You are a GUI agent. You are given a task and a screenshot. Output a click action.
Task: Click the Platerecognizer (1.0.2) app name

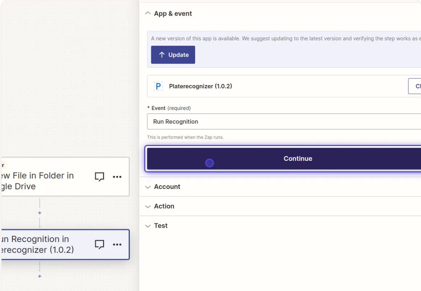pyautogui.click(x=200, y=86)
